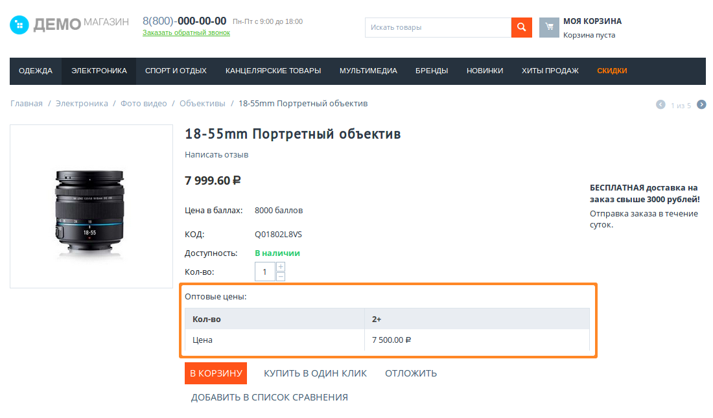
Task: Click the Заказать обратный звонок link
Action: [186, 33]
